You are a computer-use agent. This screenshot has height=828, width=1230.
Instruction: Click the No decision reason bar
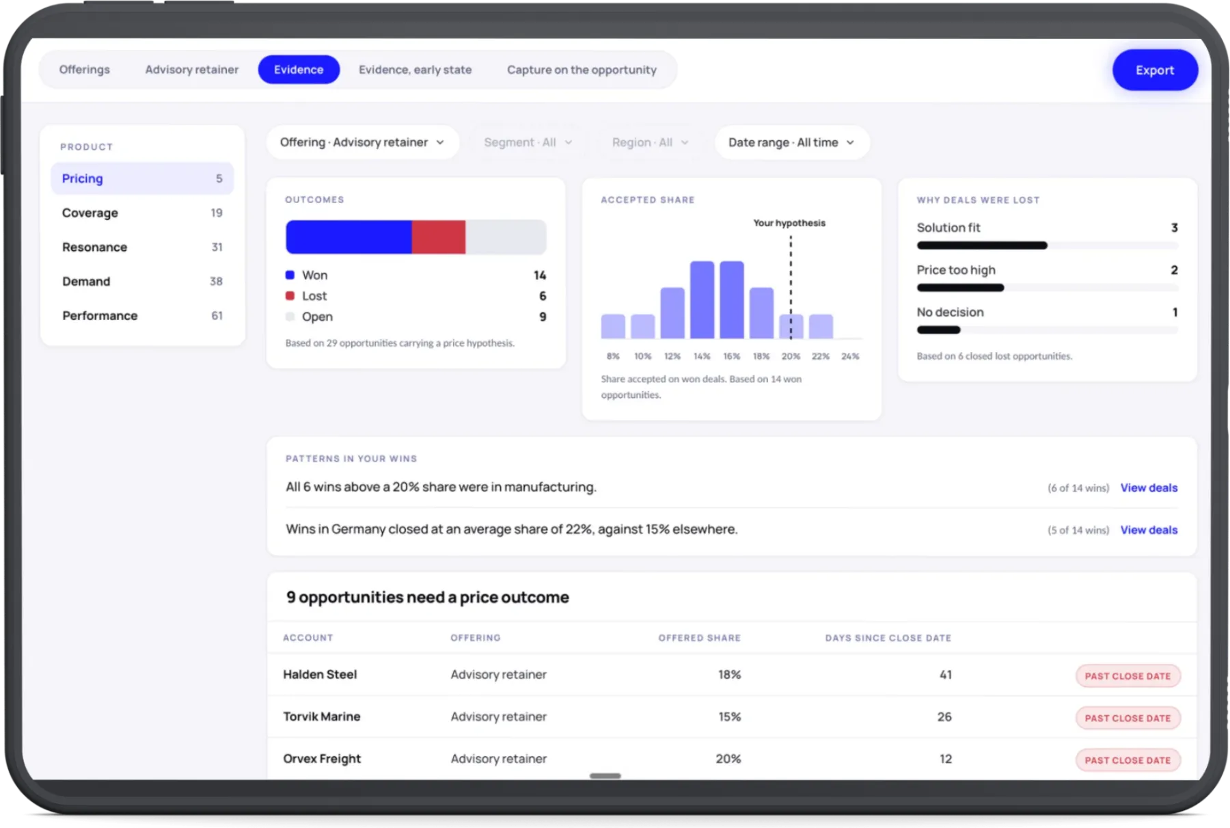click(1047, 330)
